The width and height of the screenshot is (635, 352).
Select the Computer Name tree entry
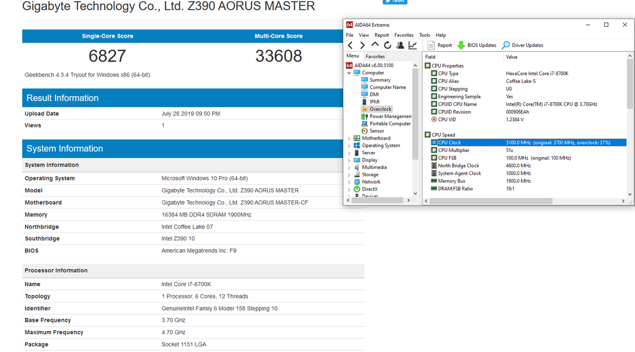[x=383, y=87]
